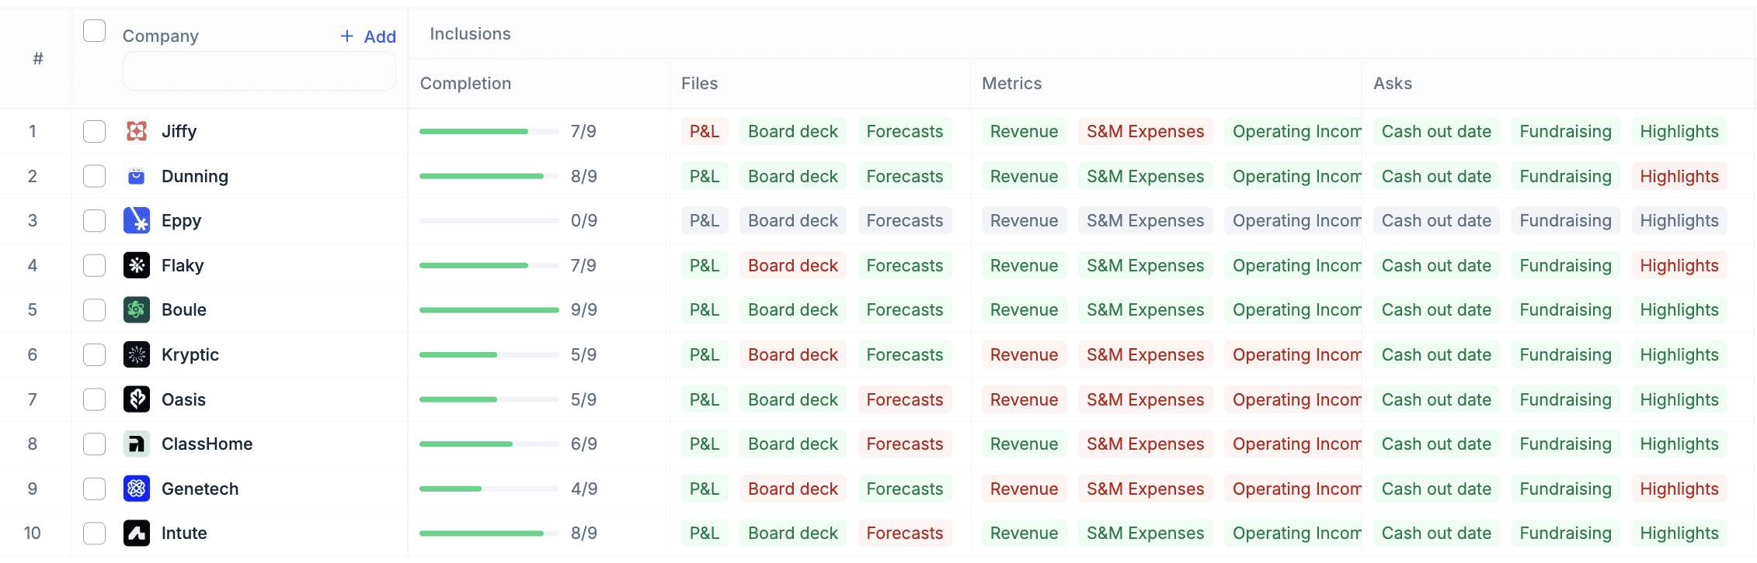Click the Boule company logo icon

pos(137,309)
